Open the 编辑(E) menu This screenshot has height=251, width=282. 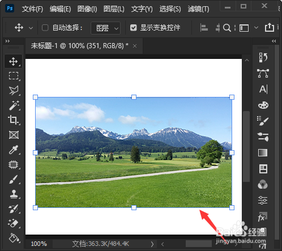[x=60, y=9]
